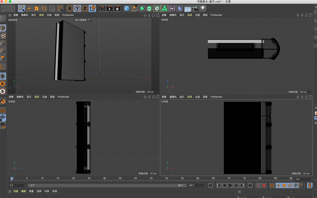Click the Redo arrow icon
Image resolution: width=317 pixels, height=198 pixels.
(x=12, y=9)
